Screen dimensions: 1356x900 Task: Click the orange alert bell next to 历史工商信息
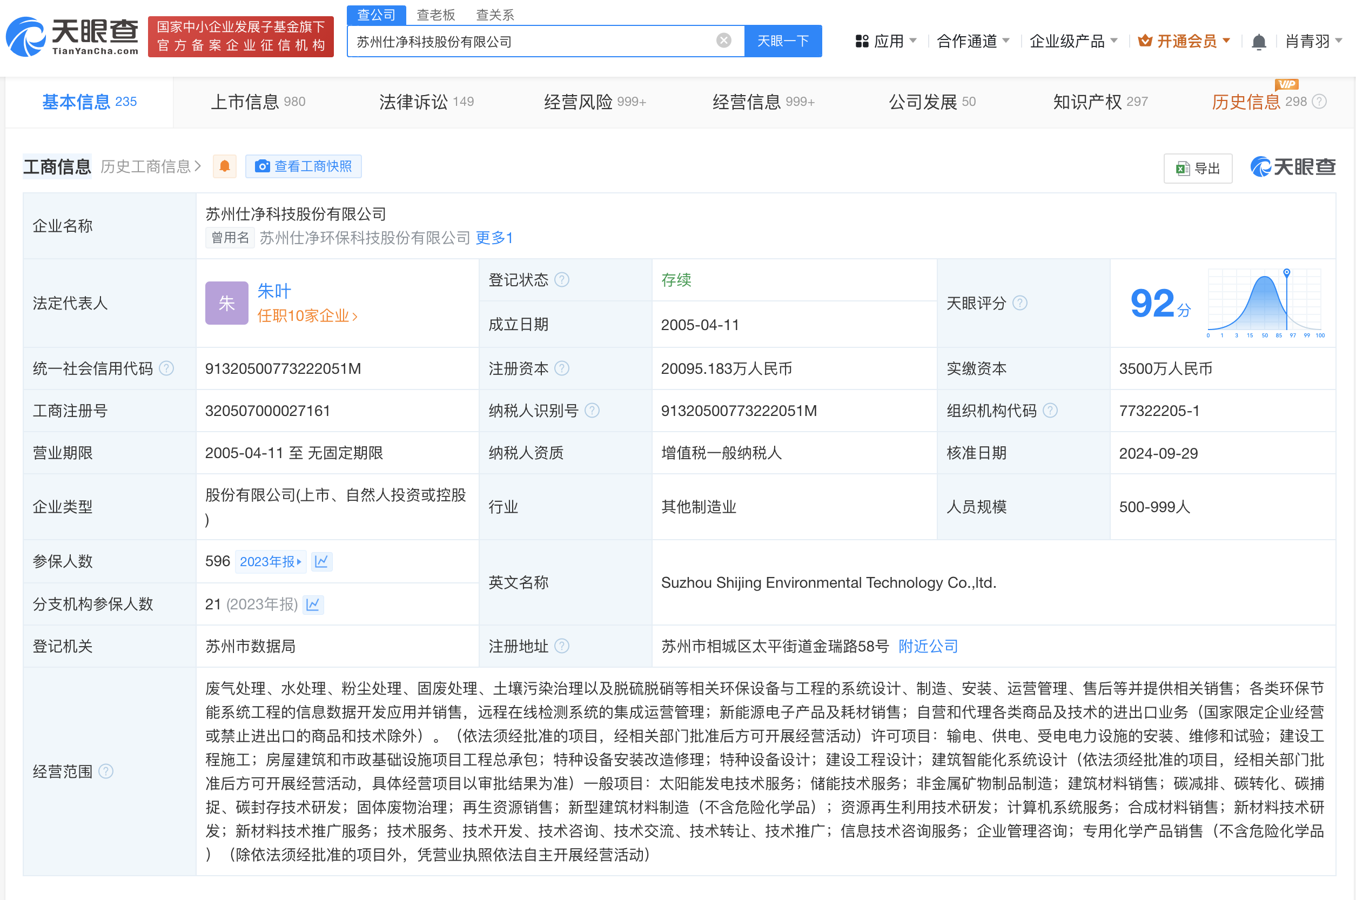224,166
